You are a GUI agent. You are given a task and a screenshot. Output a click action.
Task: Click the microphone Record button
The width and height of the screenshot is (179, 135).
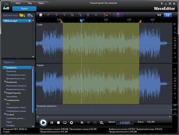[x=118, y=15]
